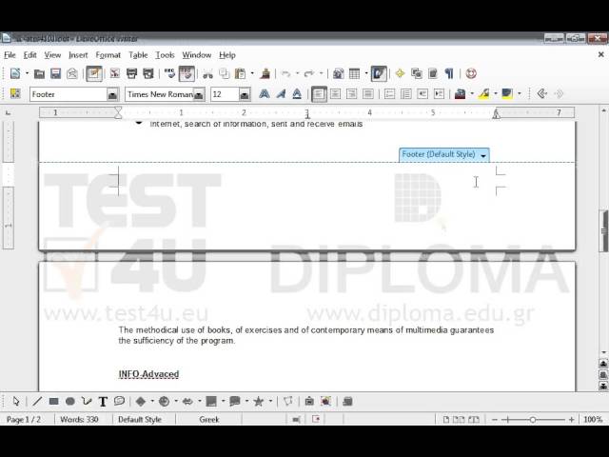Export directly as PDF
The width and height of the screenshot is (609, 457).
[115, 73]
